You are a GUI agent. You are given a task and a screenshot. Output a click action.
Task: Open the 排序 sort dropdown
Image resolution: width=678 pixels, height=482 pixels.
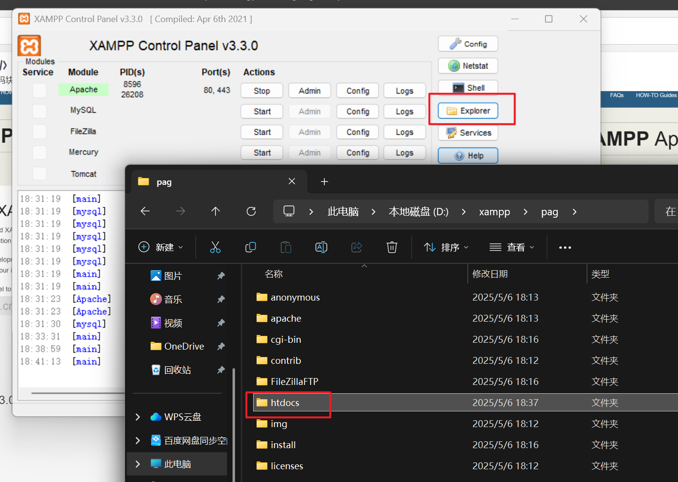446,247
